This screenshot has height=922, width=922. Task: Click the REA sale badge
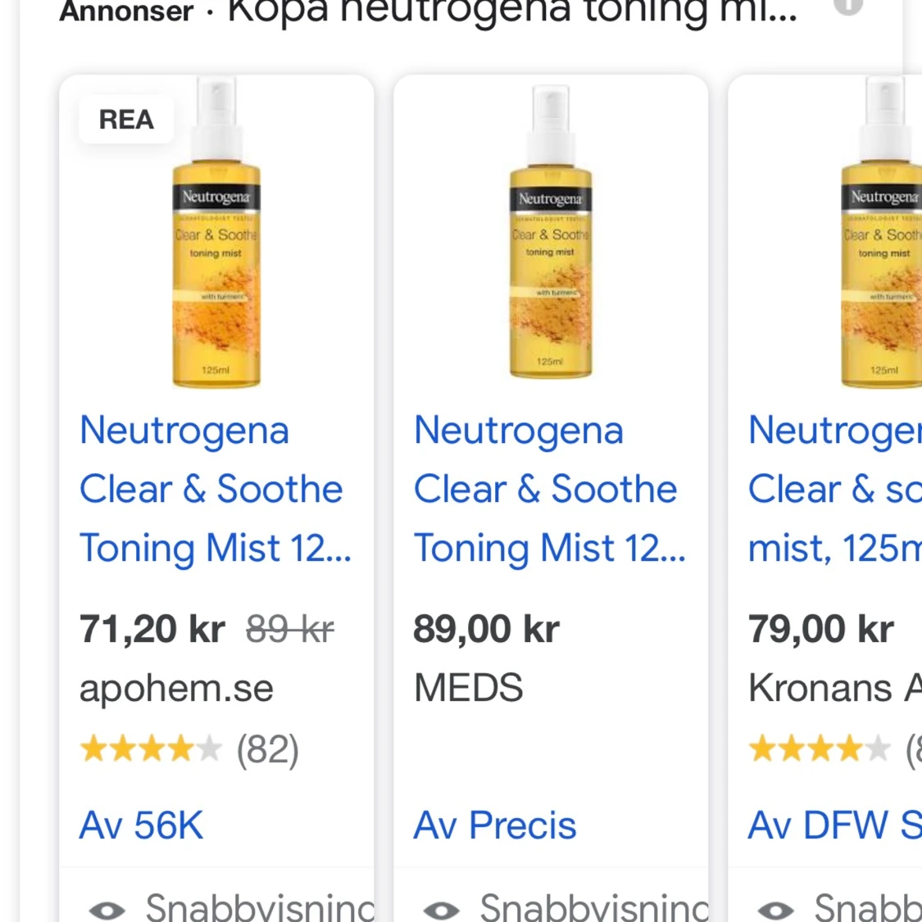126,120
